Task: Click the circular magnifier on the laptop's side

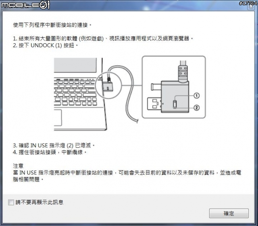Action: click(108, 85)
